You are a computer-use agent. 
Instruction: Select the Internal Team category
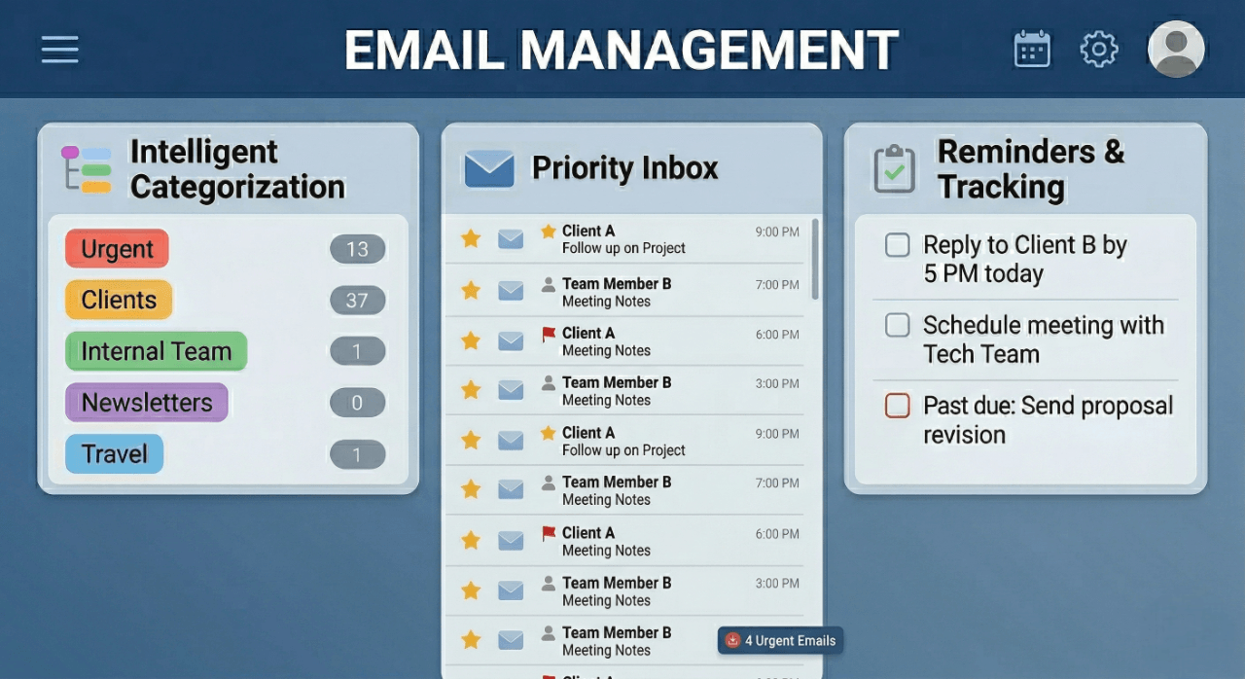(156, 351)
